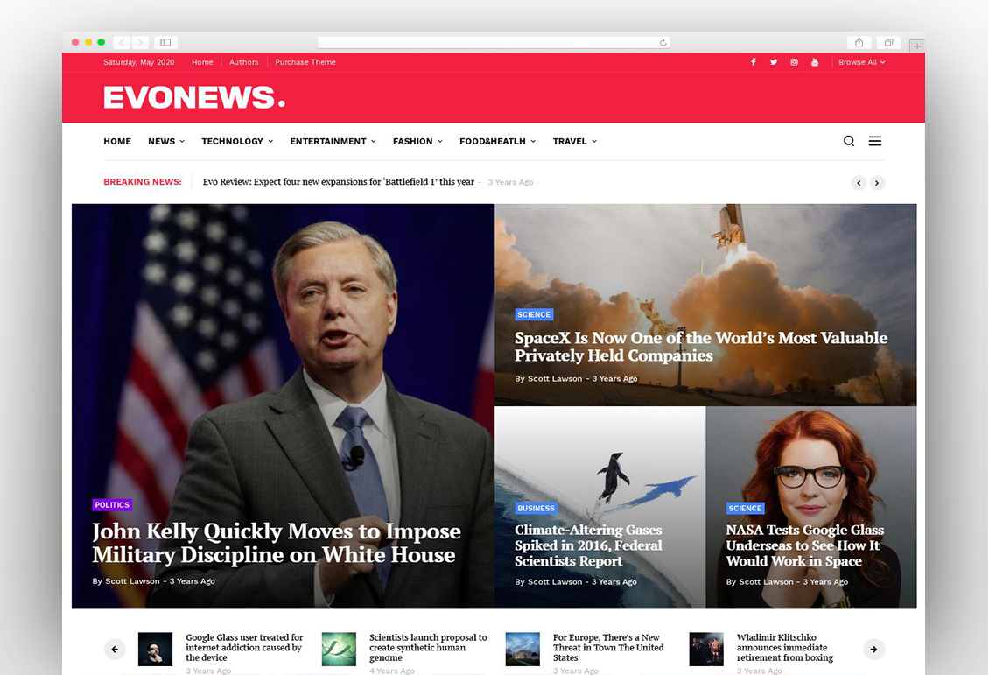989x675 pixels.
Task: Add a new browser tab
Action: [917, 46]
